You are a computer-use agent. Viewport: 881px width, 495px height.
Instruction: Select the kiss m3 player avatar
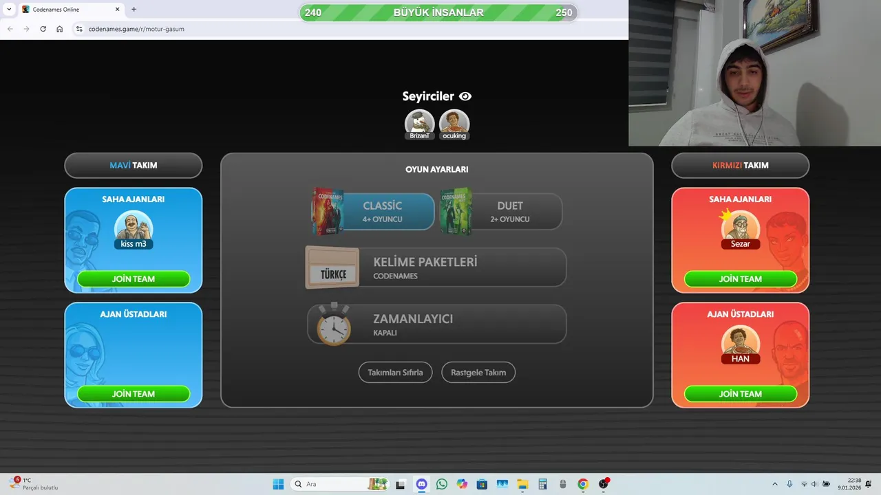pyautogui.click(x=134, y=230)
